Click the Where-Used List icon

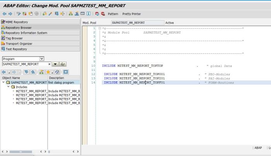point(62,14)
